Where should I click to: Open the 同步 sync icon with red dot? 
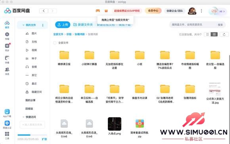tap(7, 47)
